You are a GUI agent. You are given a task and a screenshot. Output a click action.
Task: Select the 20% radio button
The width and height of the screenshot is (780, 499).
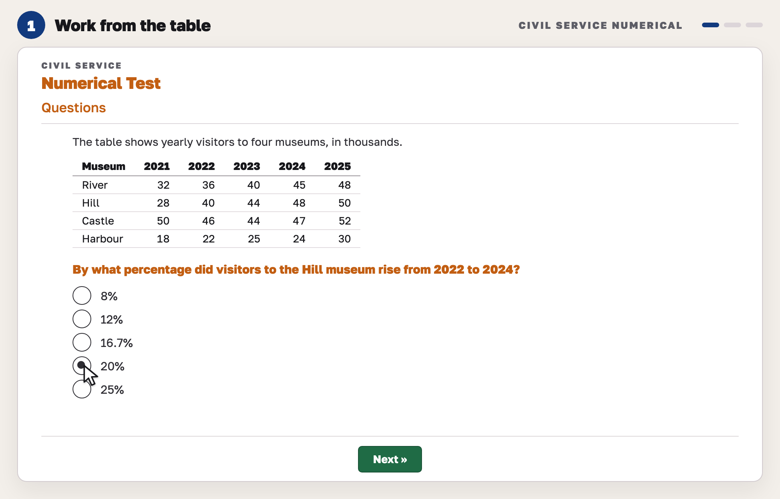pos(82,366)
